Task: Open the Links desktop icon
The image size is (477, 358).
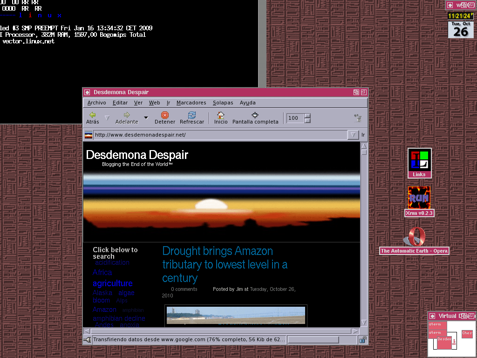Action: pyautogui.click(x=419, y=160)
